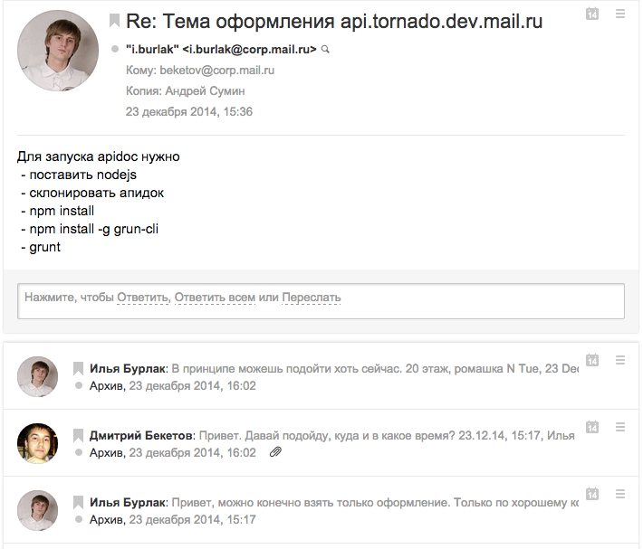Click the calendar icon on Илья Бурлак's 15:17 message

(592, 494)
